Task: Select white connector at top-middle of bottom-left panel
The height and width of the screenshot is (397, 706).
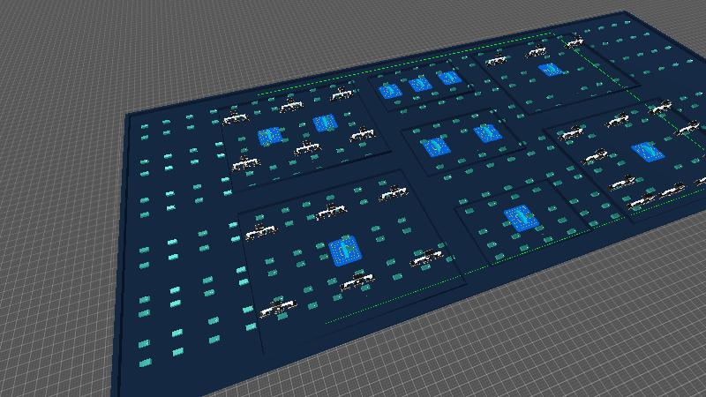Action: [x=329, y=212]
